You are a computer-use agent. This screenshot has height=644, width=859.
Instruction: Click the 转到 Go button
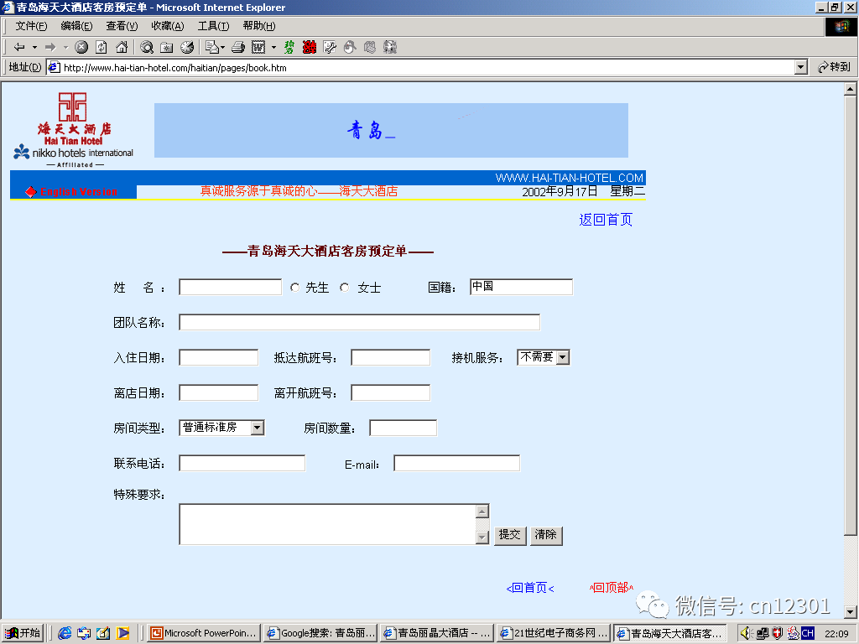point(834,67)
